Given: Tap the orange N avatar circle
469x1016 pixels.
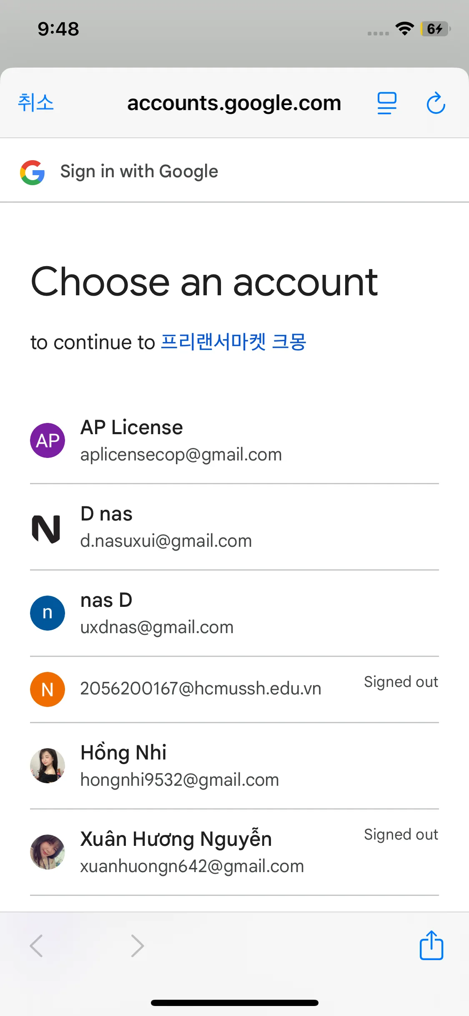Looking at the screenshot, I should [48, 689].
